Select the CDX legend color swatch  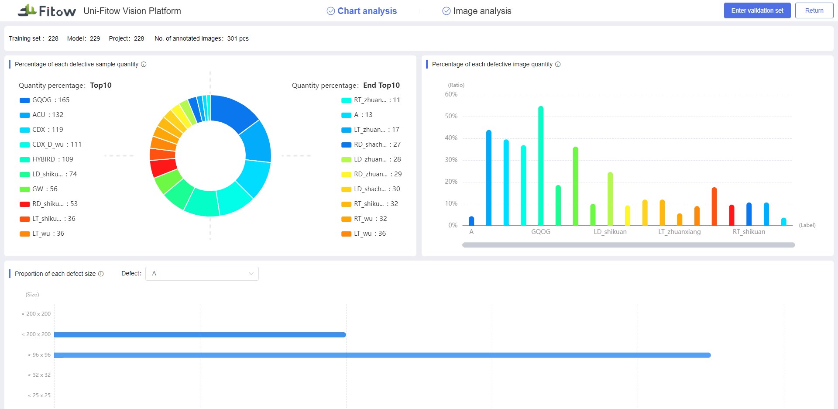pyautogui.click(x=24, y=130)
